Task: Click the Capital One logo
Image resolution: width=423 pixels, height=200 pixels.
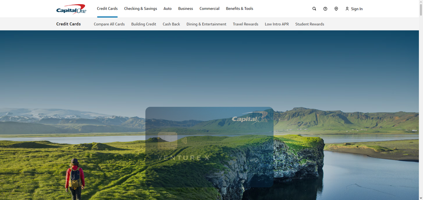Action: pyautogui.click(x=71, y=9)
